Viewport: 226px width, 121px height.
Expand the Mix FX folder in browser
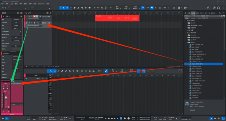tap(187, 23)
